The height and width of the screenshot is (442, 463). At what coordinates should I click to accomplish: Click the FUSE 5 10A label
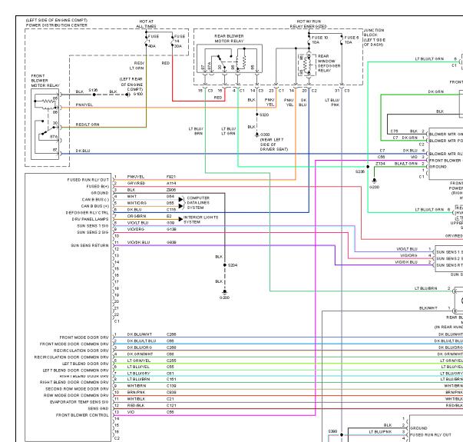coord(352,40)
